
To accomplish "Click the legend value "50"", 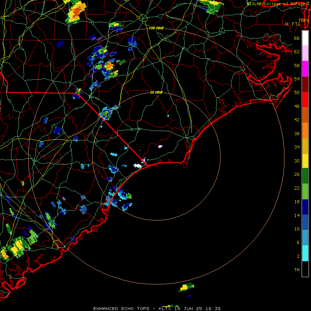I will point(297,92).
